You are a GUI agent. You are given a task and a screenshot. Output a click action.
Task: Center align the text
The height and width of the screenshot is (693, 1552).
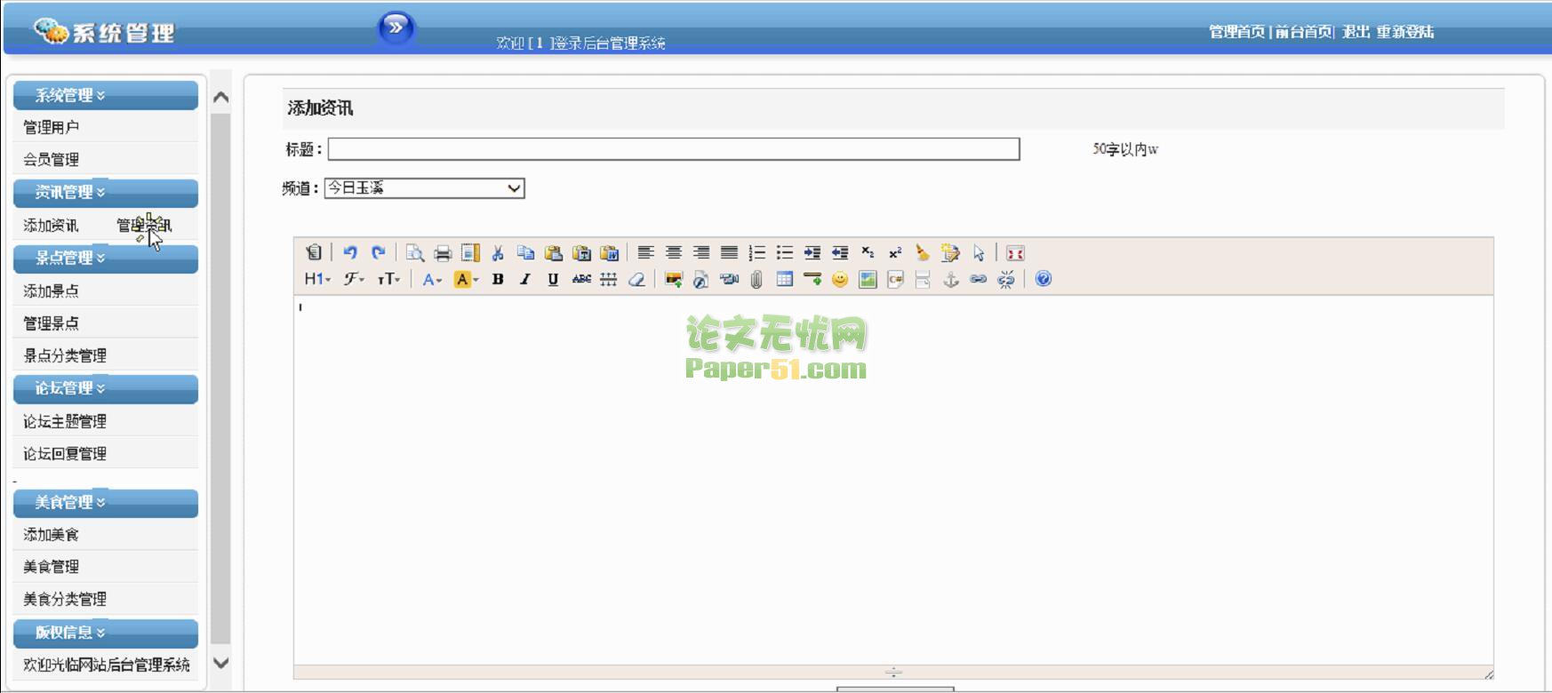(x=674, y=252)
